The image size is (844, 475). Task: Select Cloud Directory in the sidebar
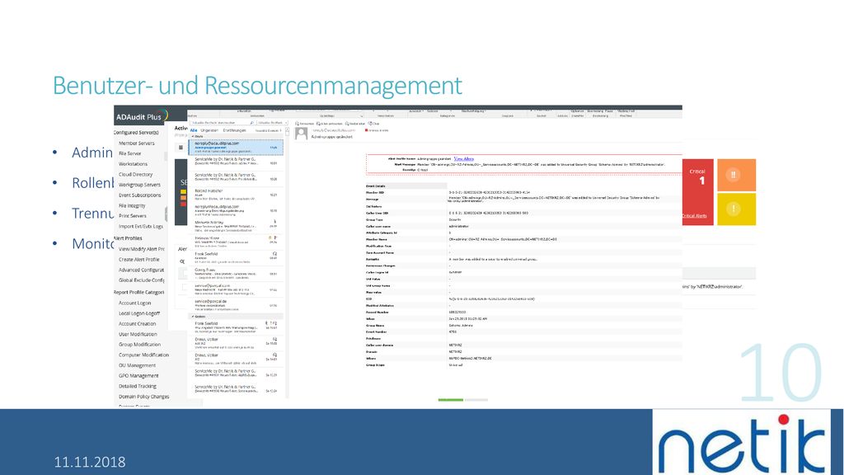136,175
